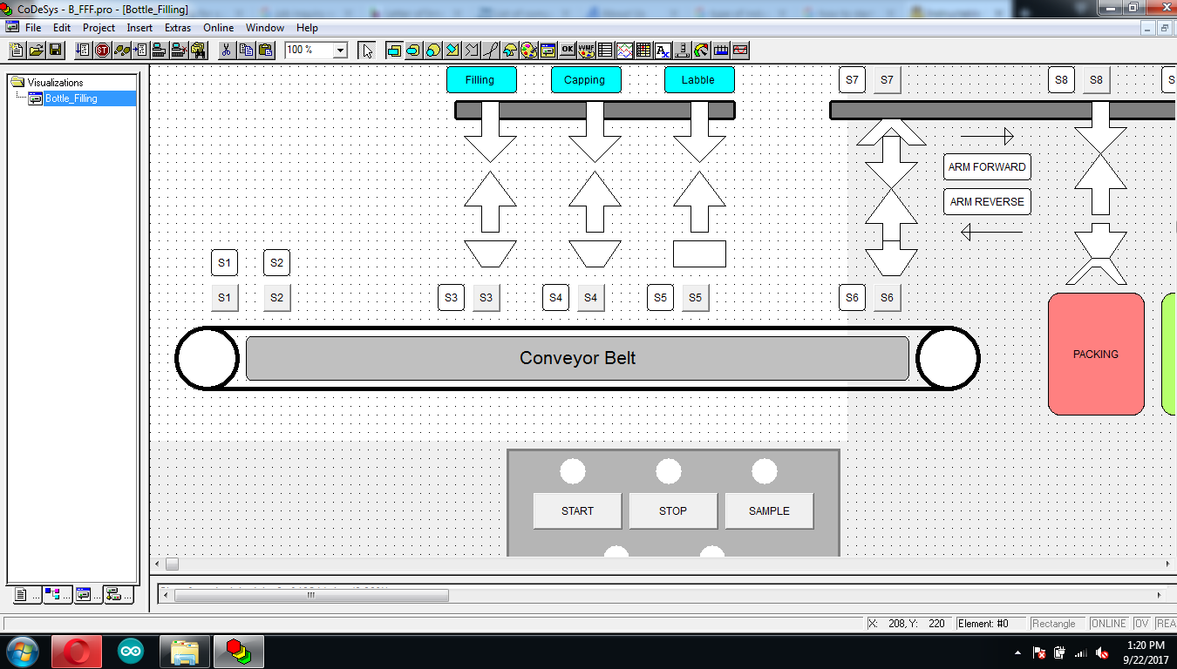Screen dimensions: 1177x669
Task: Open the Online menu
Action: (218, 27)
